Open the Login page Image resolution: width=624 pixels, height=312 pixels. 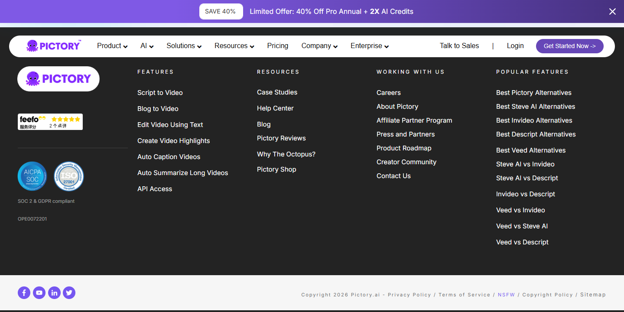(x=515, y=46)
